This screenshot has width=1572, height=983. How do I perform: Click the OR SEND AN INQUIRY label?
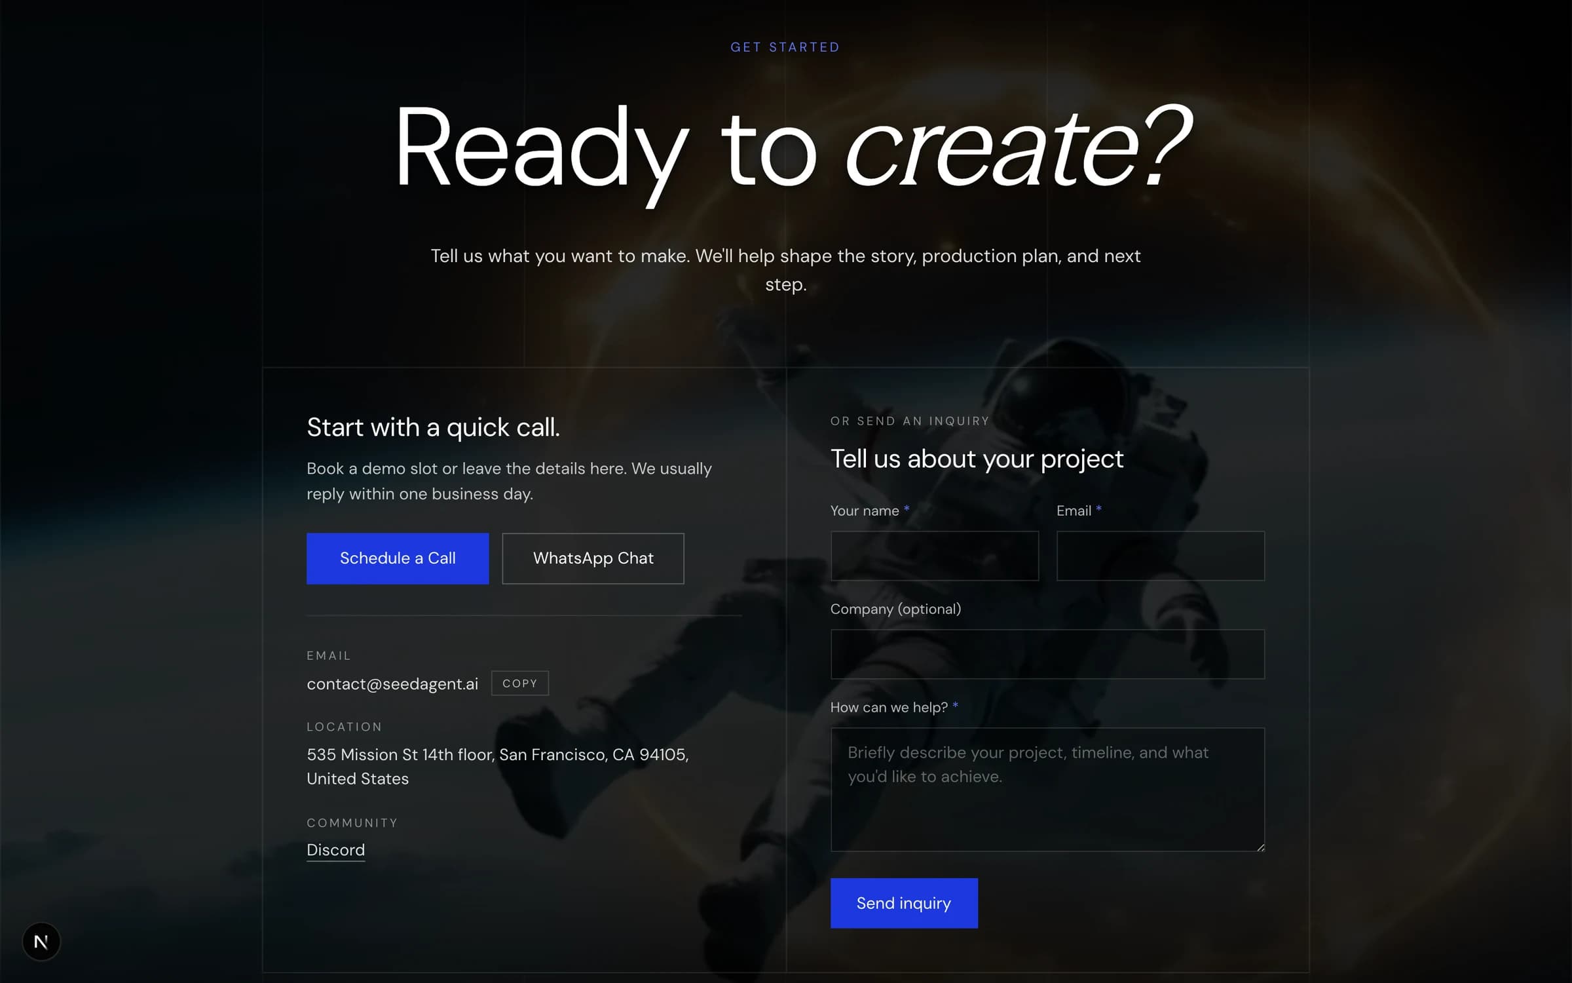(910, 421)
